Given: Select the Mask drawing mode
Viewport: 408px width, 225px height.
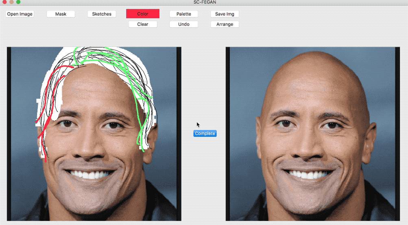Looking at the screenshot, I should 61,14.
